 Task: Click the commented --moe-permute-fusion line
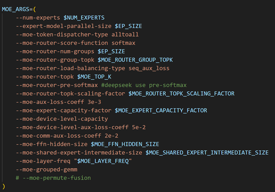53,178
